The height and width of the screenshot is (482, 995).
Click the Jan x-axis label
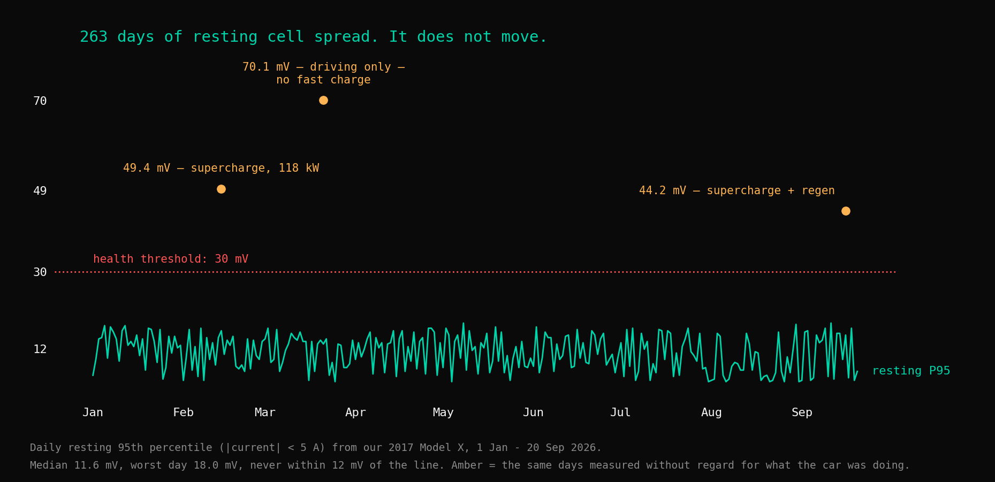point(93,412)
